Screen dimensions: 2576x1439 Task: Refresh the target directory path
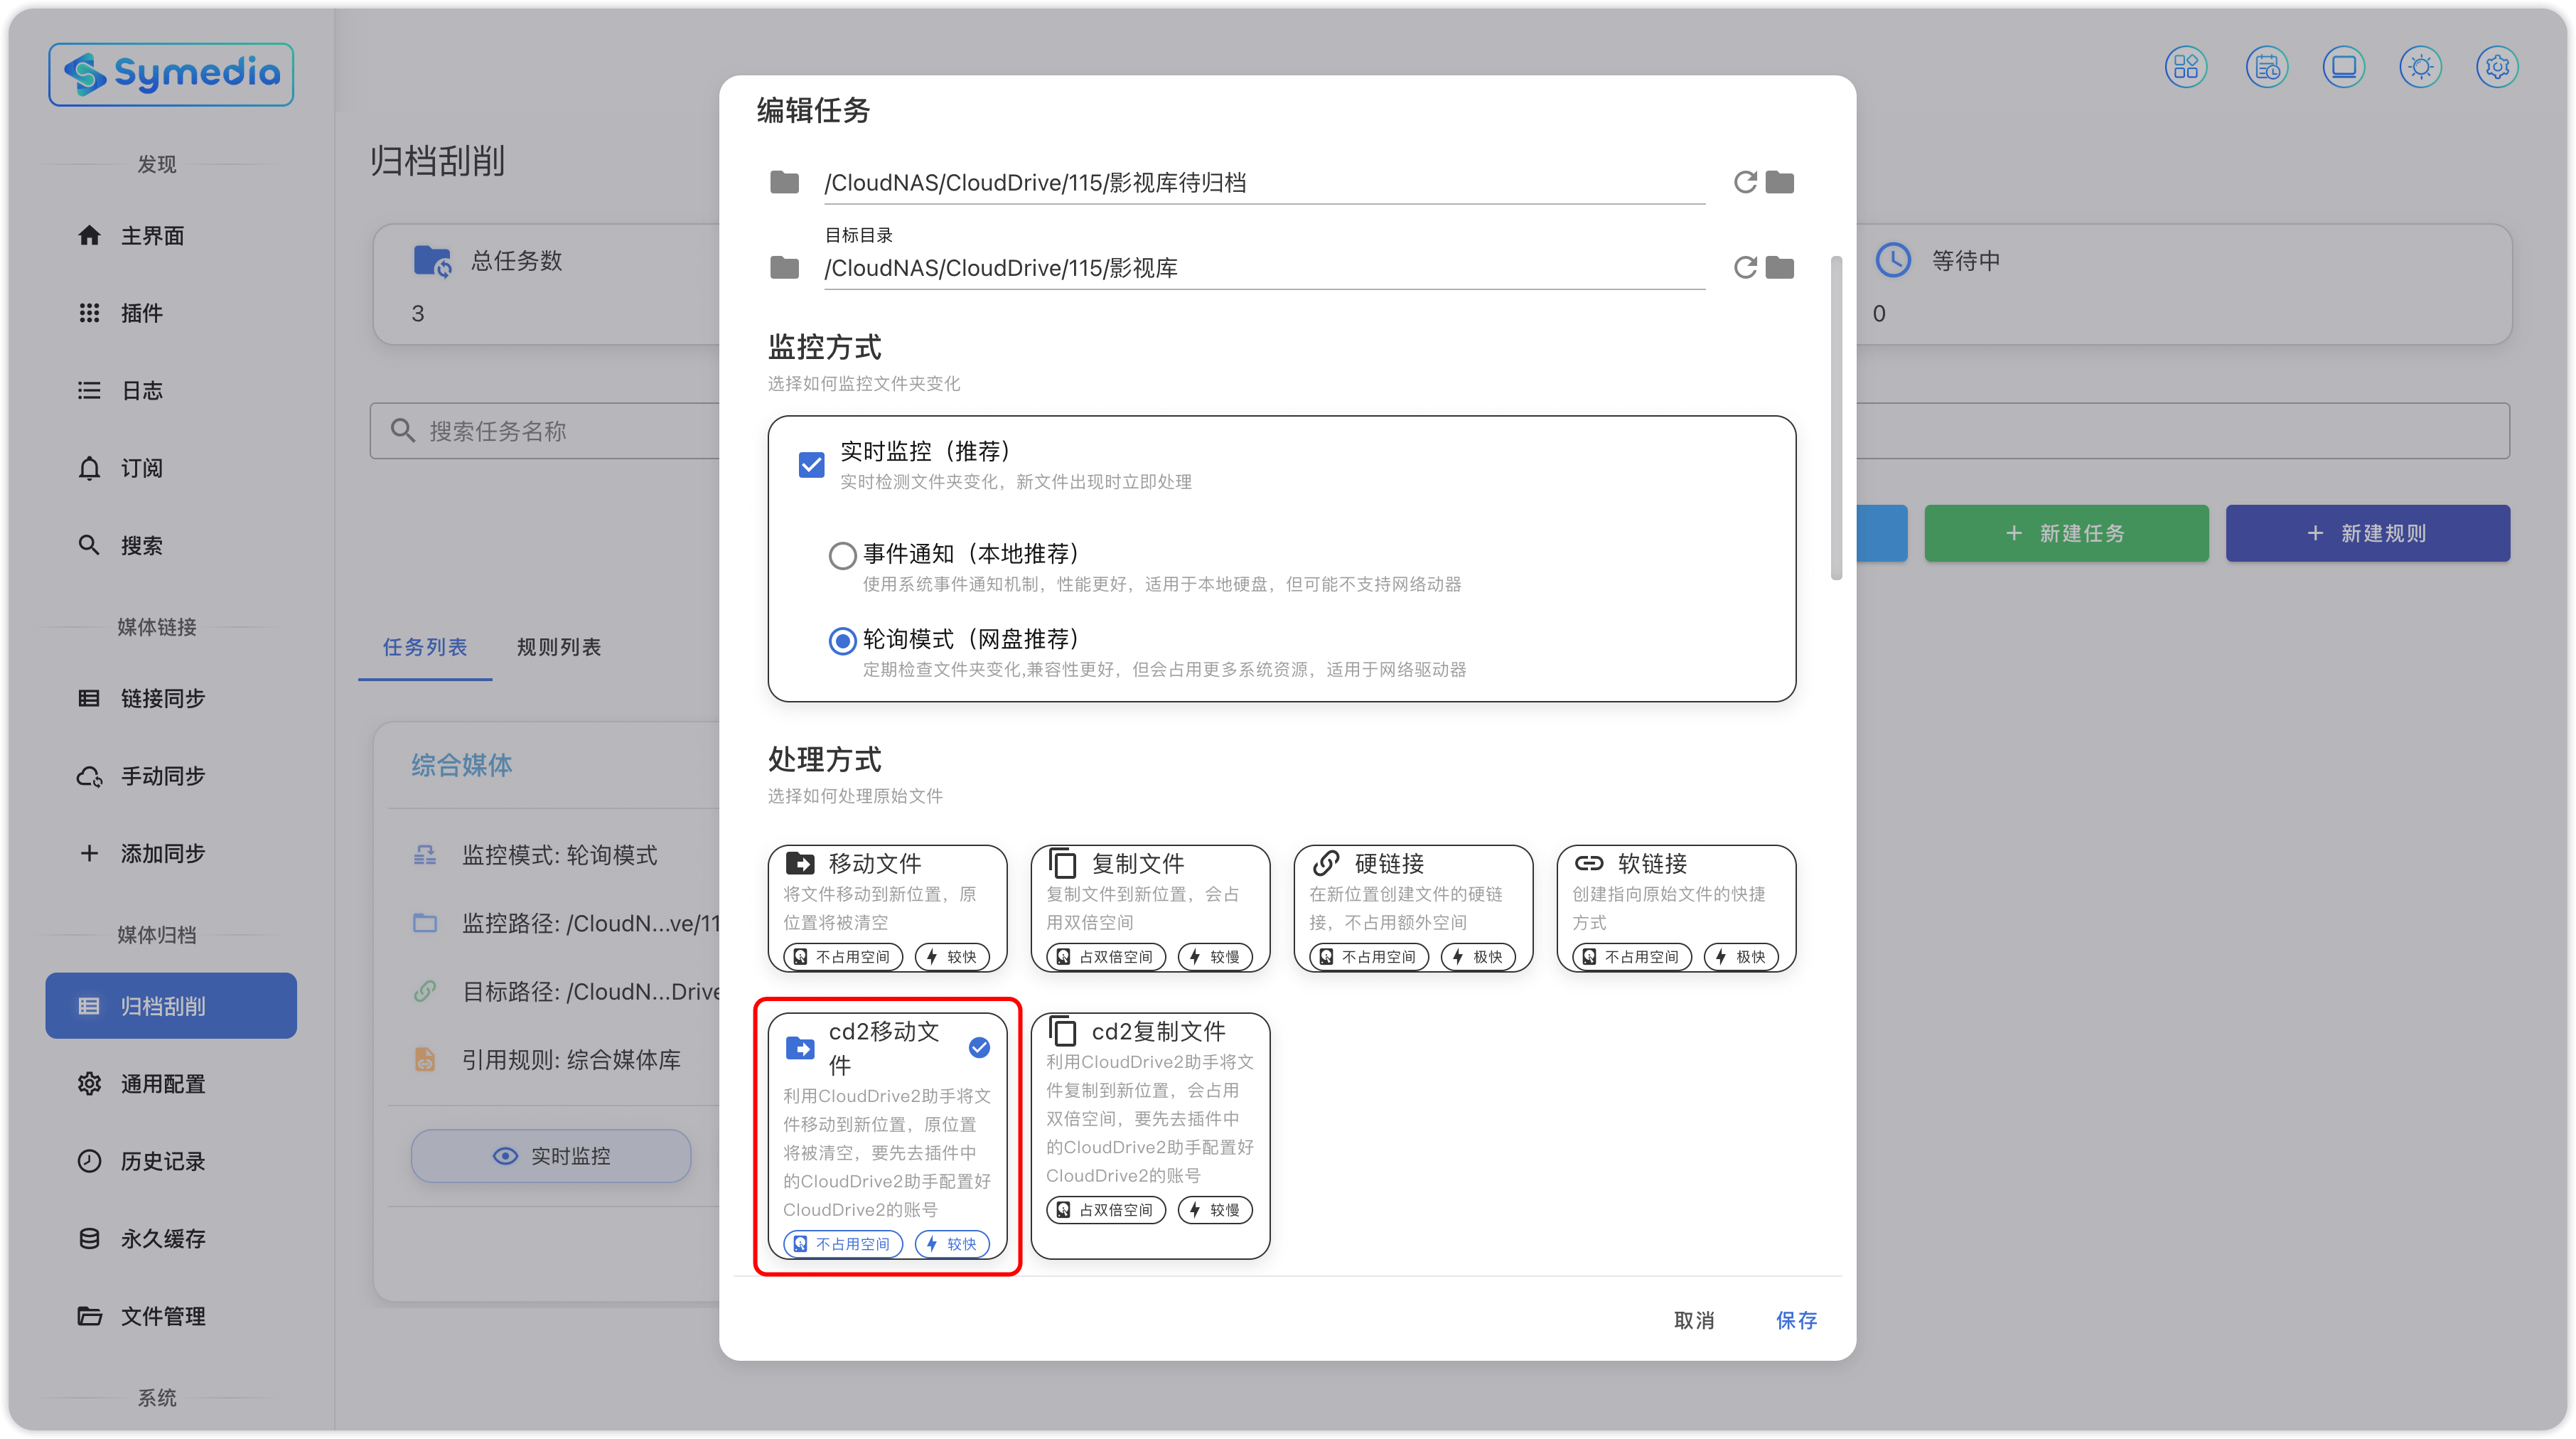click(x=1745, y=268)
